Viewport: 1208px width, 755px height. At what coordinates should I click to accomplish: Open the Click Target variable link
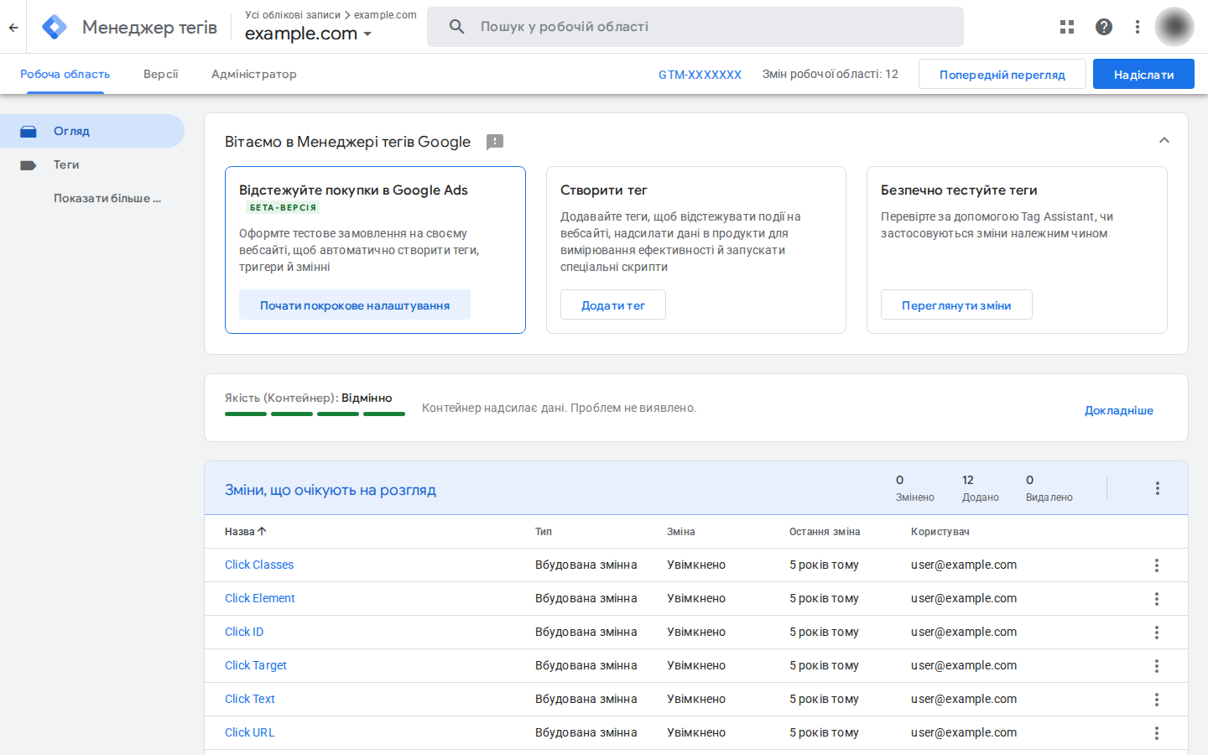(256, 665)
